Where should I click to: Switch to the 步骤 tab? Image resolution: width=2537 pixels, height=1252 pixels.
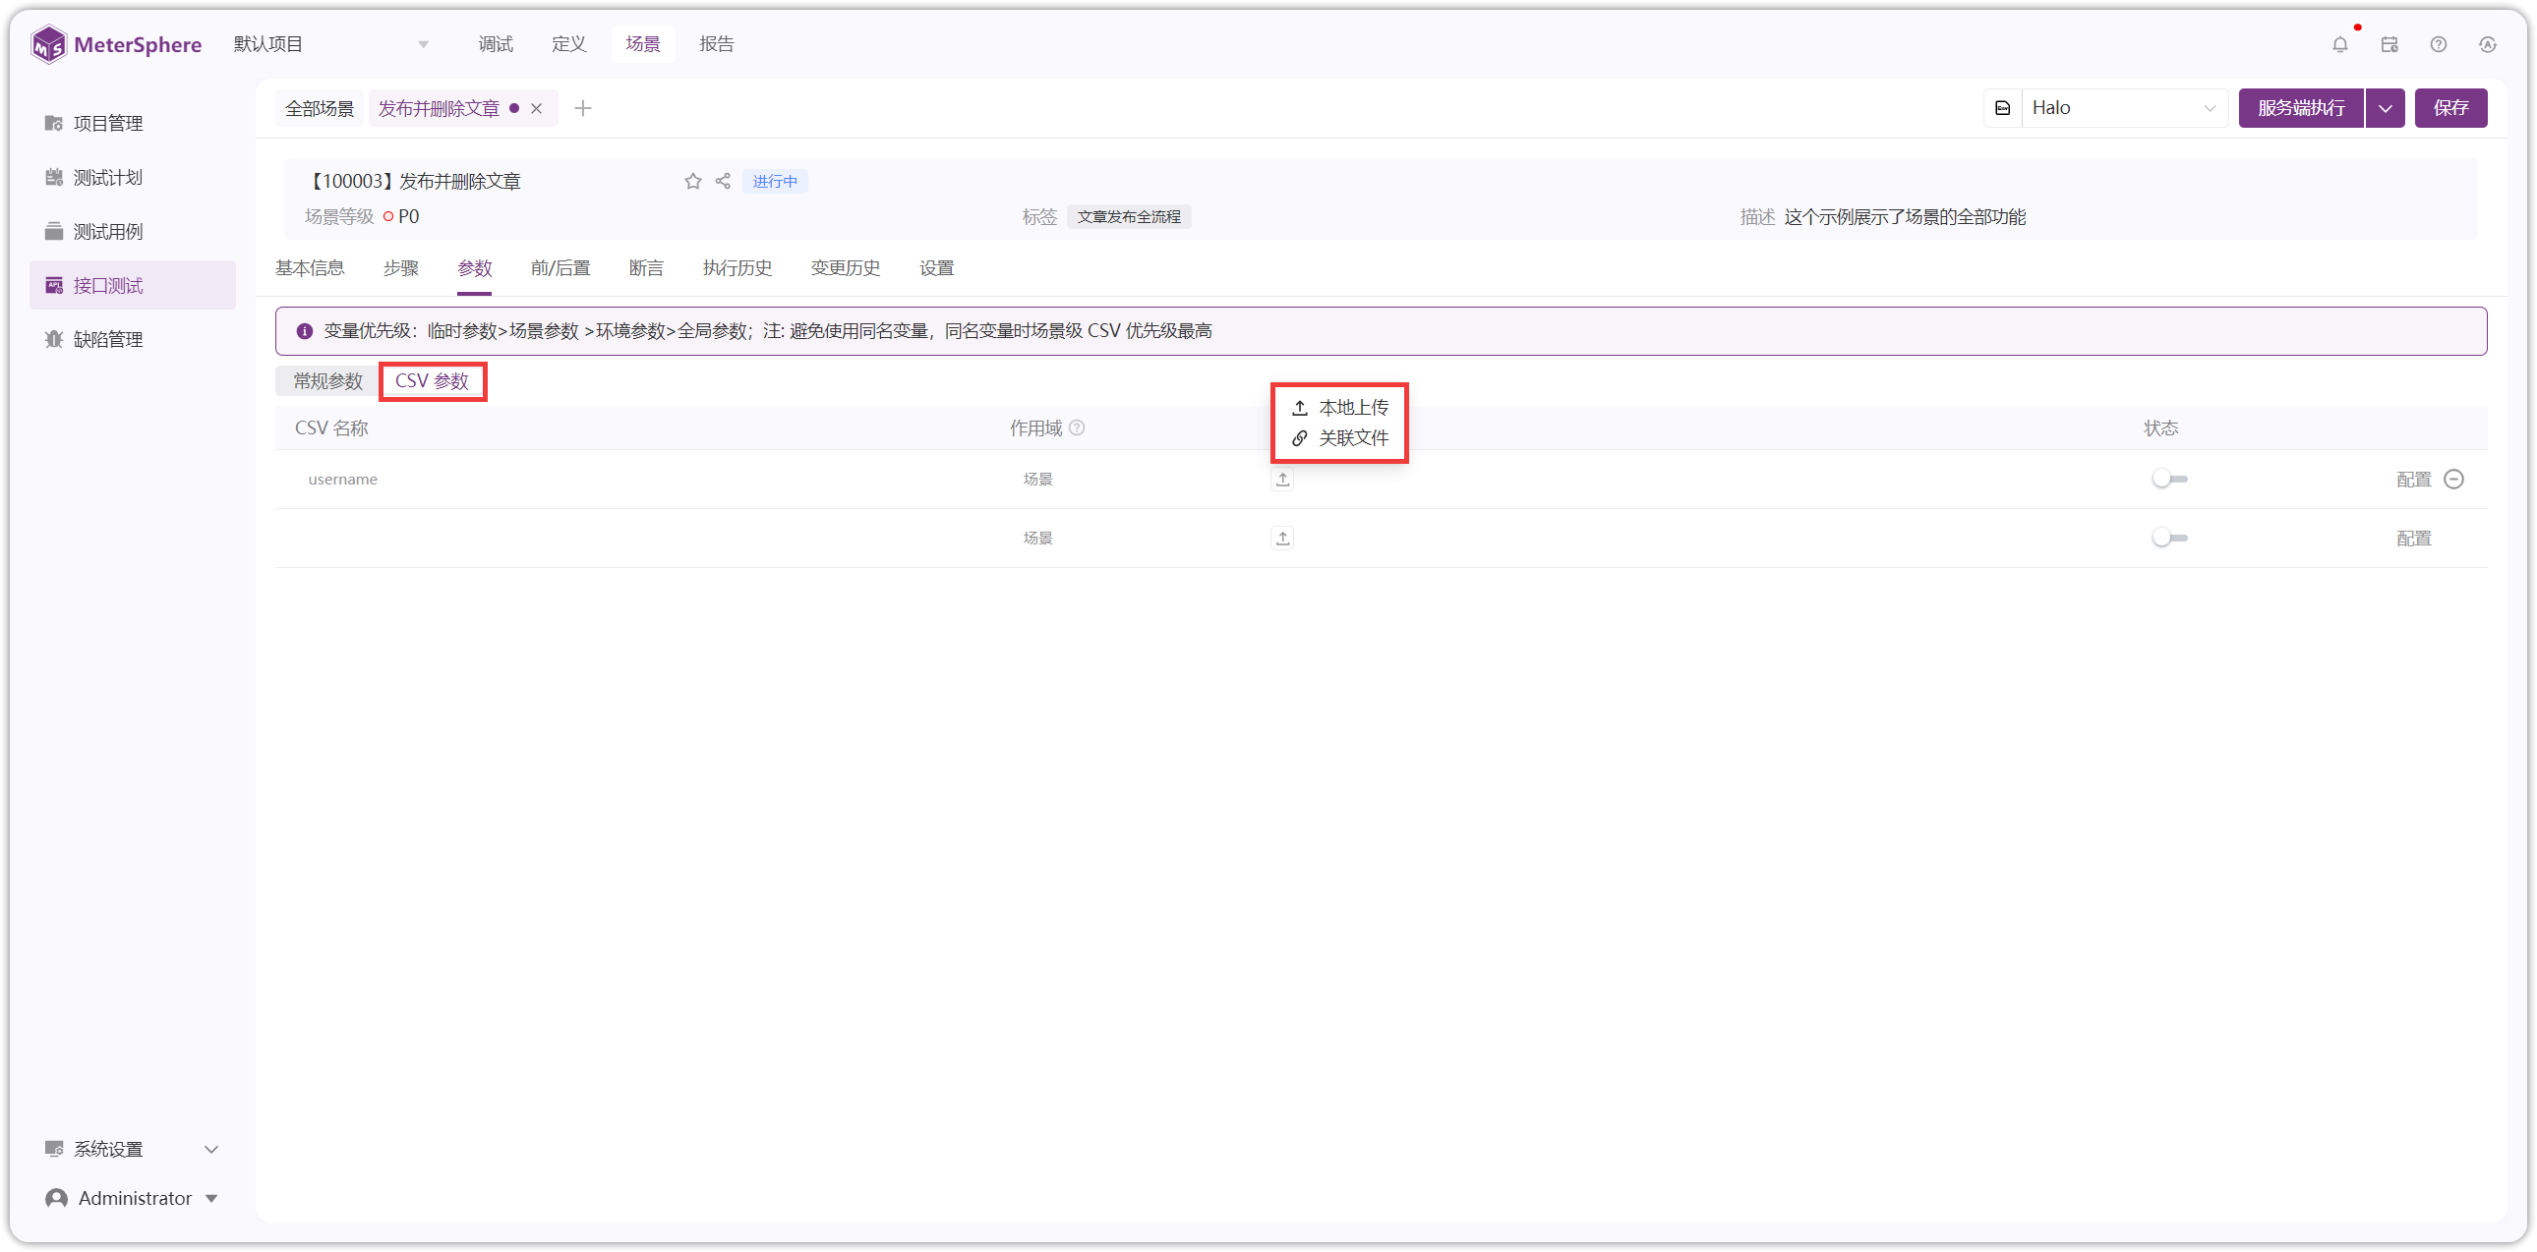[x=401, y=267]
